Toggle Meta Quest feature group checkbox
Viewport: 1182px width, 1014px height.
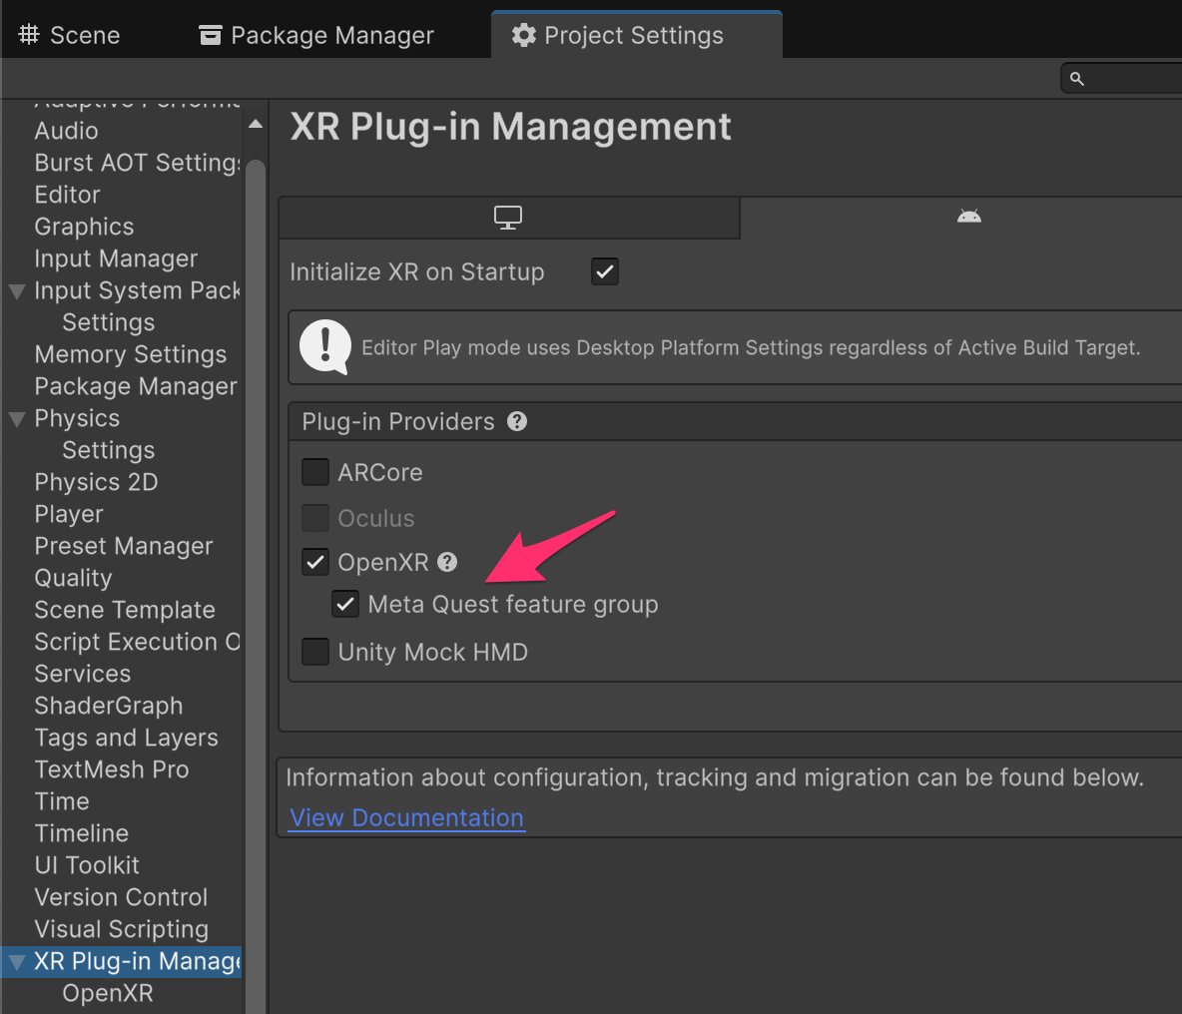[345, 604]
